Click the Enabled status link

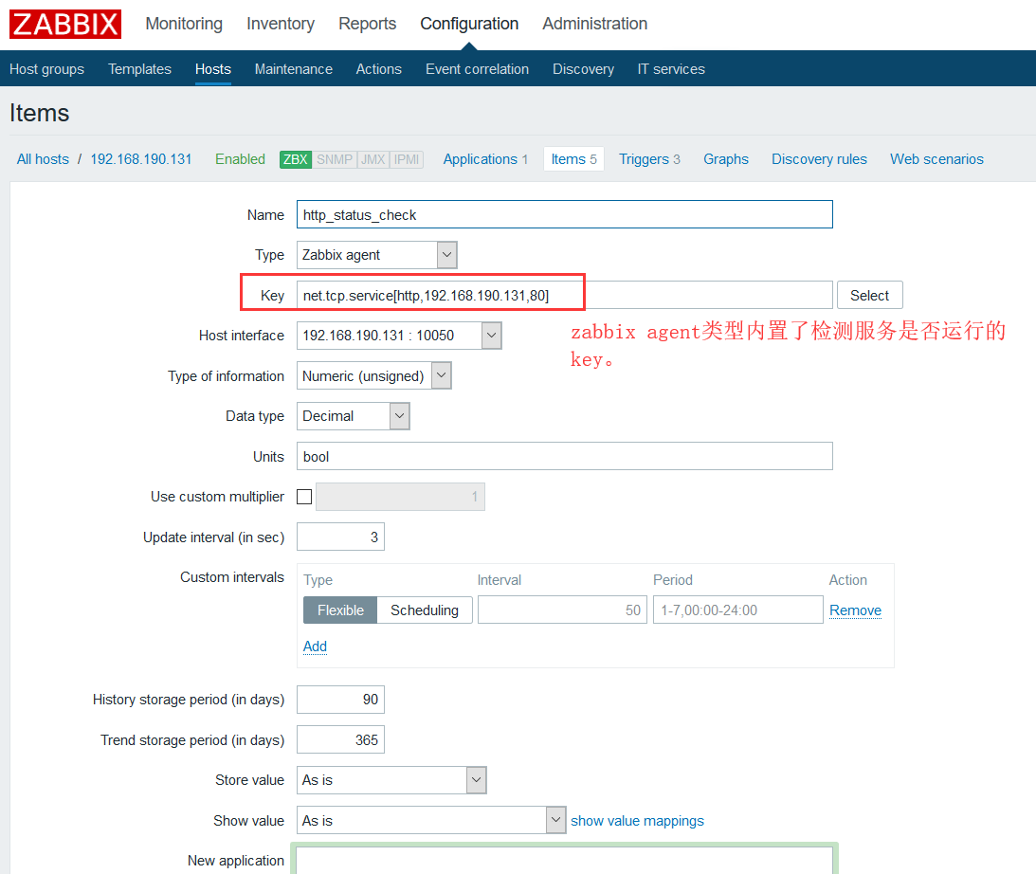pos(240,159)
